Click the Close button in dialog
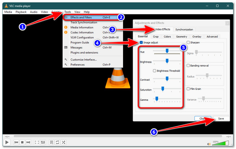The image size is (236, 149). pos(203,118)
